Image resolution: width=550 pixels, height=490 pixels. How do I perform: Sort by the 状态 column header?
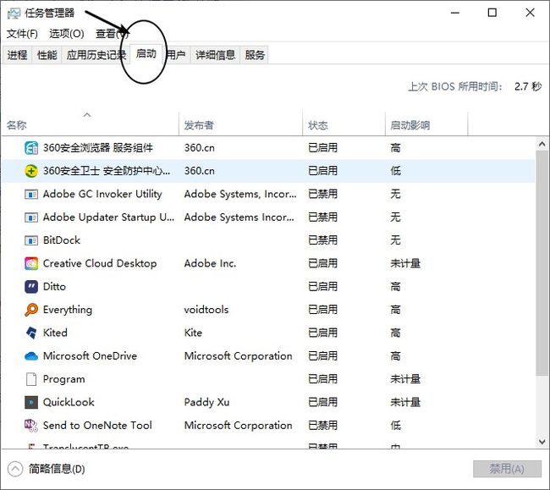tap(344, 125)
